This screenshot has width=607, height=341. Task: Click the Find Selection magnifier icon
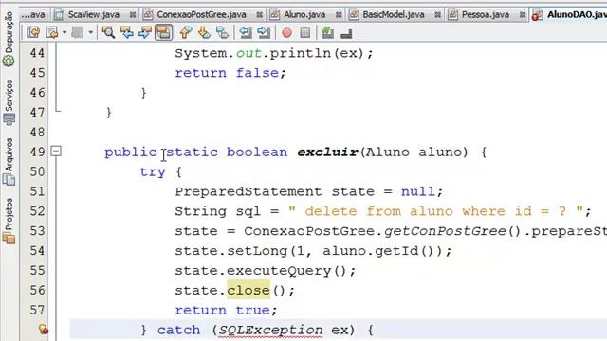[x=108, y=32]
